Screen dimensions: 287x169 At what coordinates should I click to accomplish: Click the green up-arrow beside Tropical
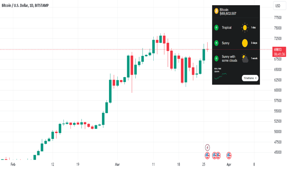[x=216, y=28]
